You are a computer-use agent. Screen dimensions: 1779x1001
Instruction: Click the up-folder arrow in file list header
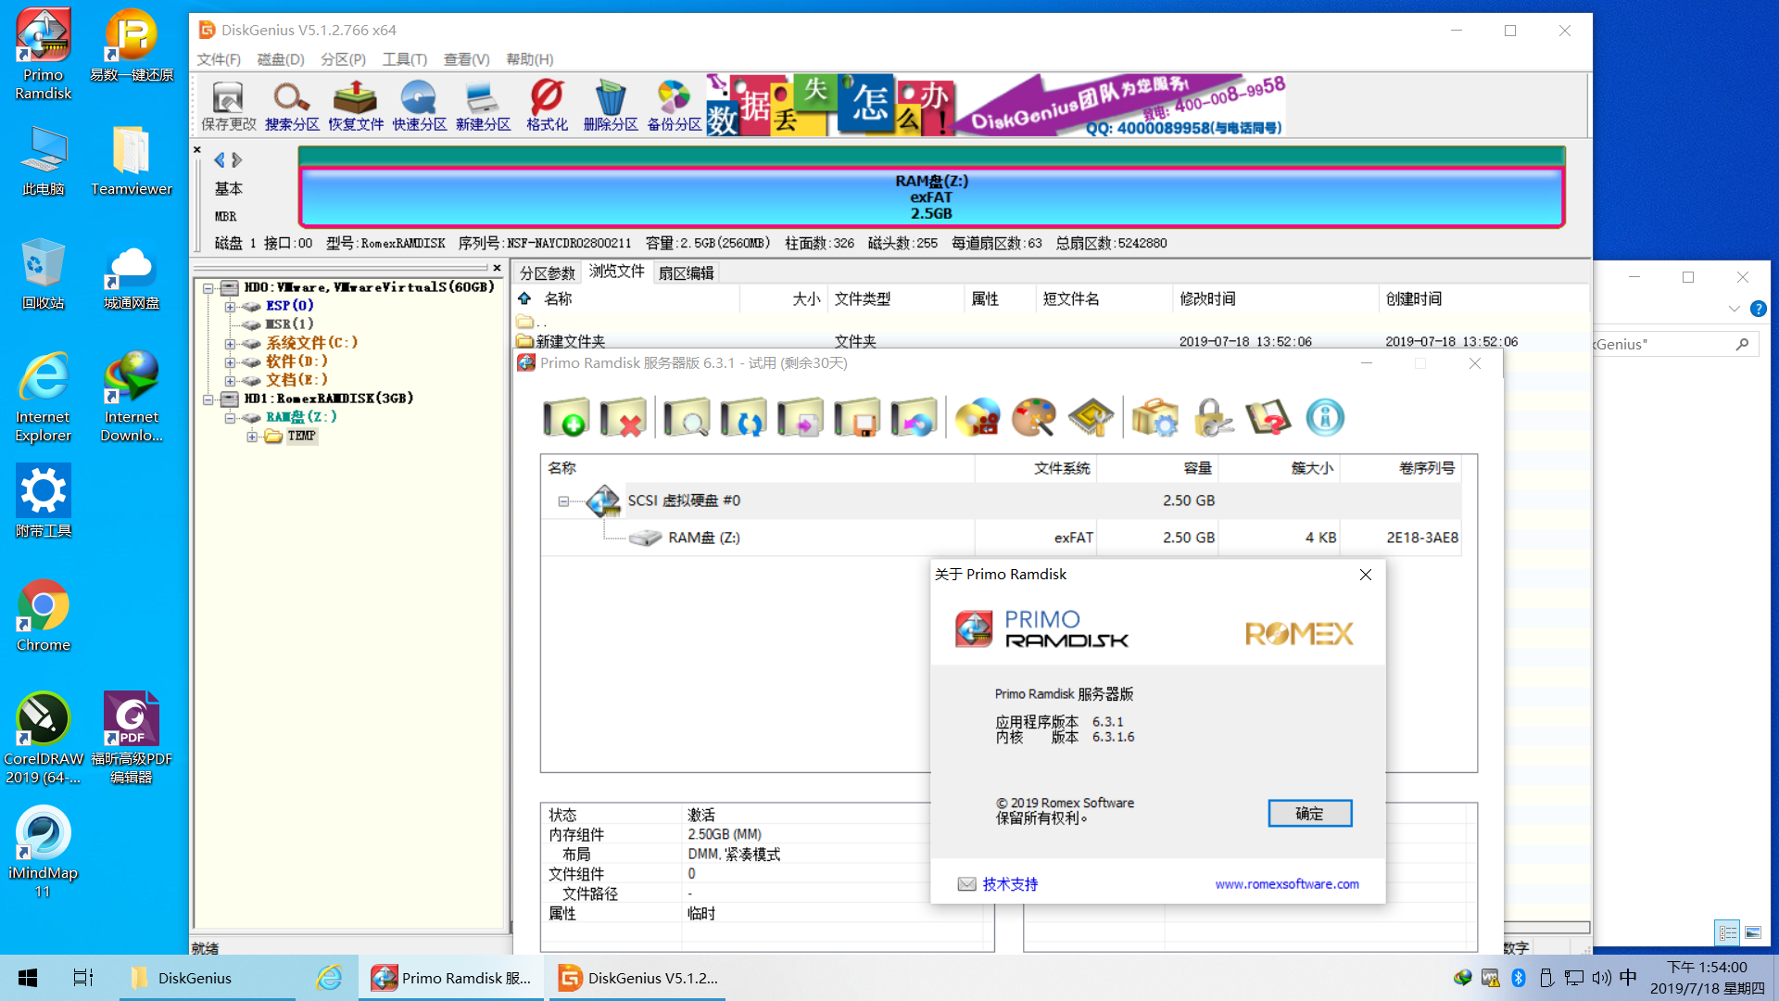tap(524, 298)
